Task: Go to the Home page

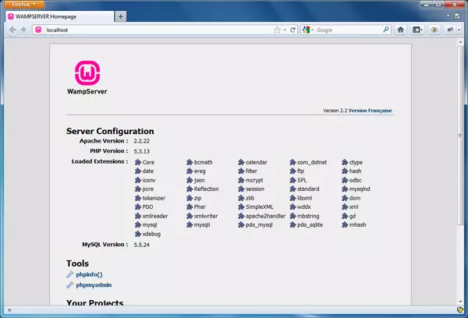Action: tap(401, 30)
